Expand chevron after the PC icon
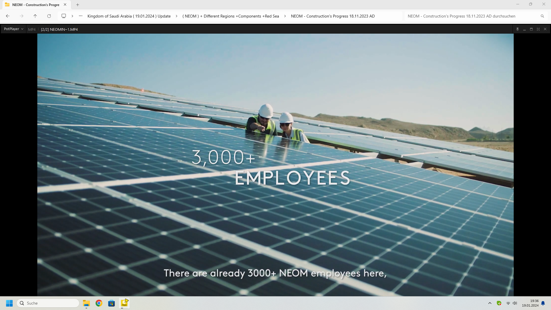Image resolution: width=551 pixels, height=310 pixels. tap(72, 16)
